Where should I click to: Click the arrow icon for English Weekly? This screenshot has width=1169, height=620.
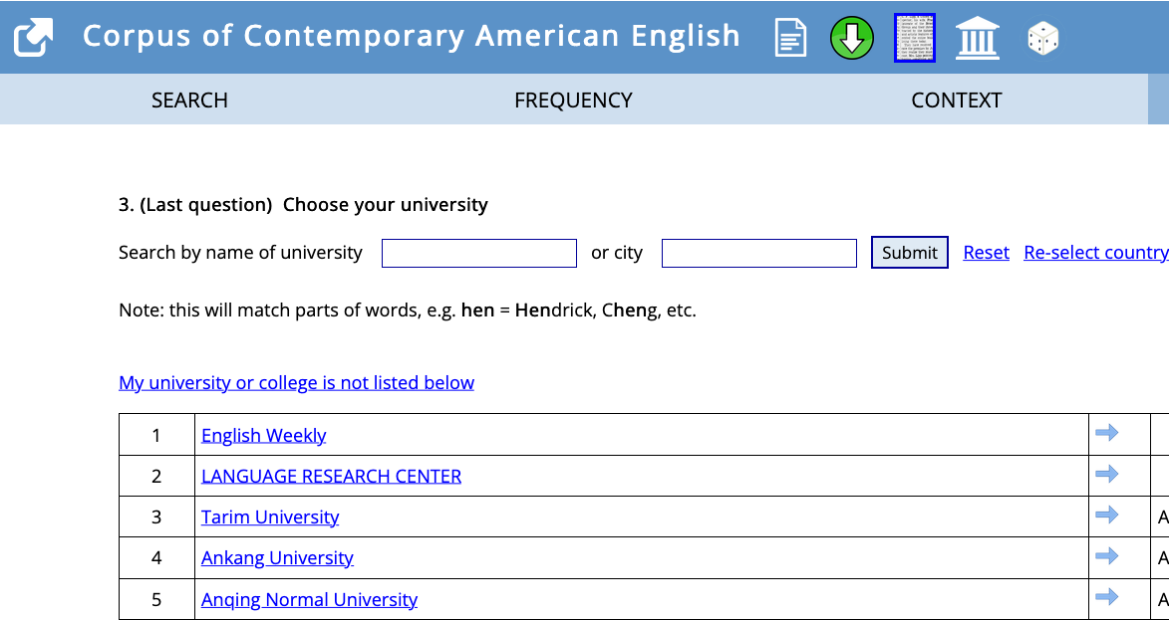pyautogui.click(x=1106, y=433)
